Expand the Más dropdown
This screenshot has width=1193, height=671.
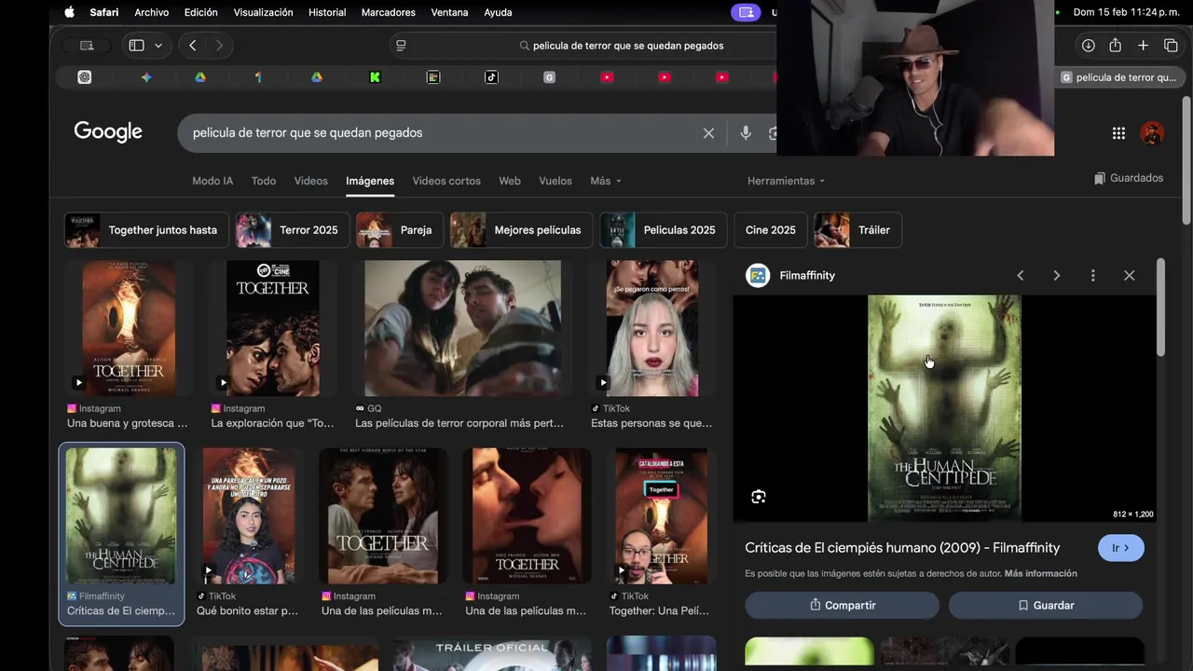[606, 181]
